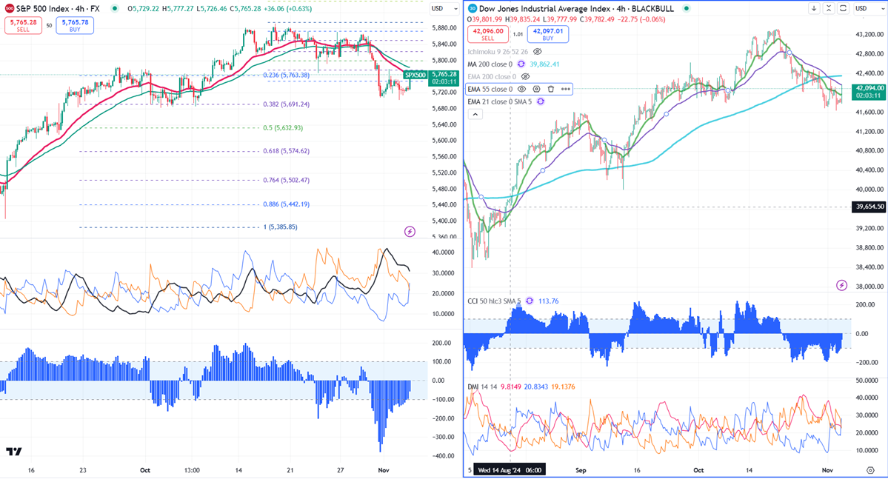Open settings for EMA 55 indicator
Screen dimensions: 888x482
pyautogui.click(x=536, y=89)
